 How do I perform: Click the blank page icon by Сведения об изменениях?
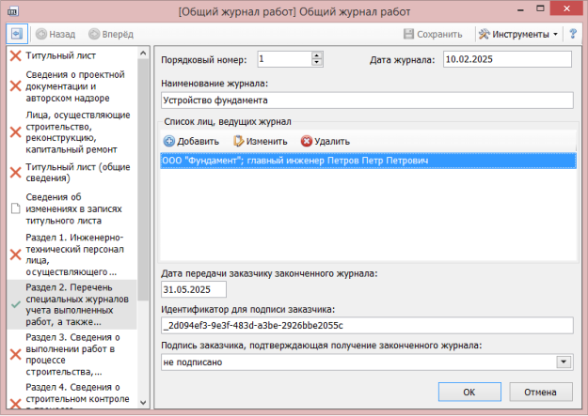coord(15,208)
